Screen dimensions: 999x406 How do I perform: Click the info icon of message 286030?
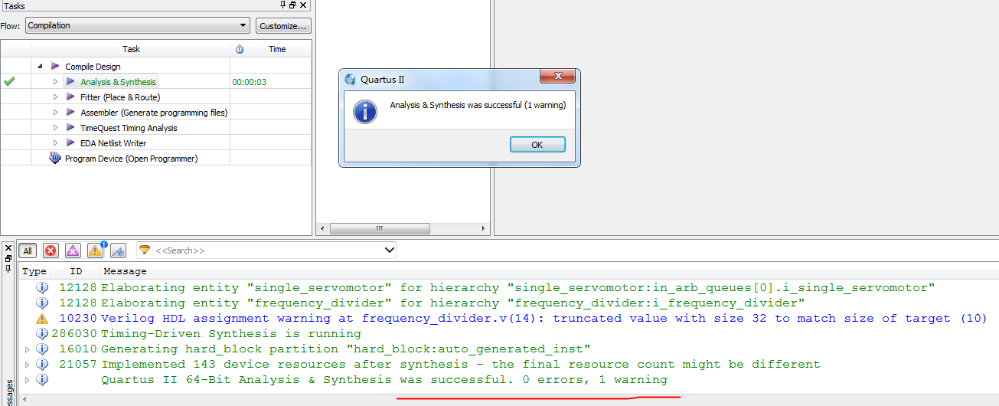(42, 333)
